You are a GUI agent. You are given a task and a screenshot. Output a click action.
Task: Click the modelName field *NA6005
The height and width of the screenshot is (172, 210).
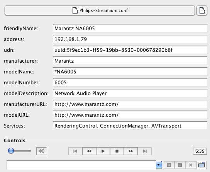point(130,72)
